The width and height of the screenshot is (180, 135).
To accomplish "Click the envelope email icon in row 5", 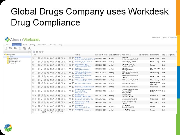I will (x=50, y=73).
